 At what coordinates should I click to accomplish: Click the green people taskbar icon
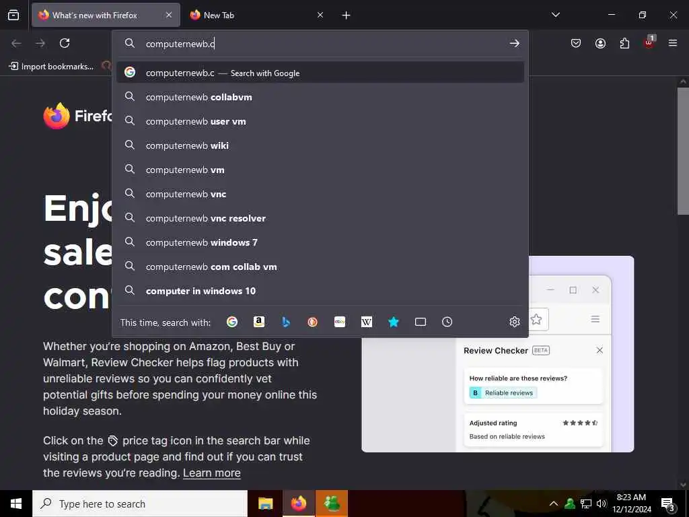click(332, 504)
